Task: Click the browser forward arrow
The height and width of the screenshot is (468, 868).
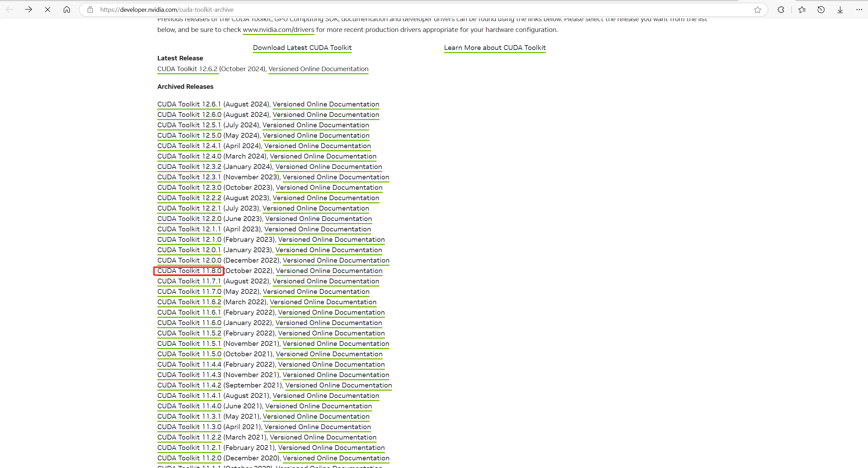Action: pyautogui.click(x=29, y=10)
